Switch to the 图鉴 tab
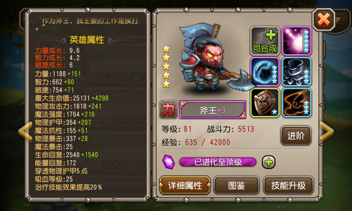This screenshot has height=211, width=352. 237,185
